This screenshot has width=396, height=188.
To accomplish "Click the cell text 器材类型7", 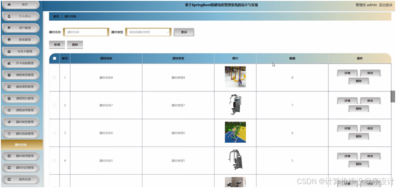I will point(178,105).
